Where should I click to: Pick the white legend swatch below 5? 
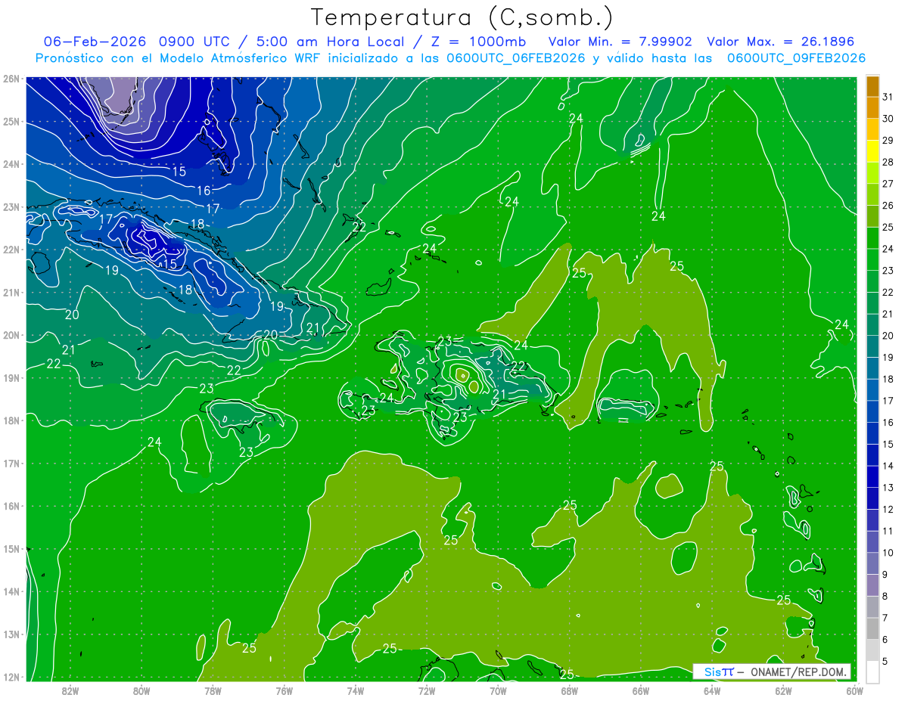(872, 672)
